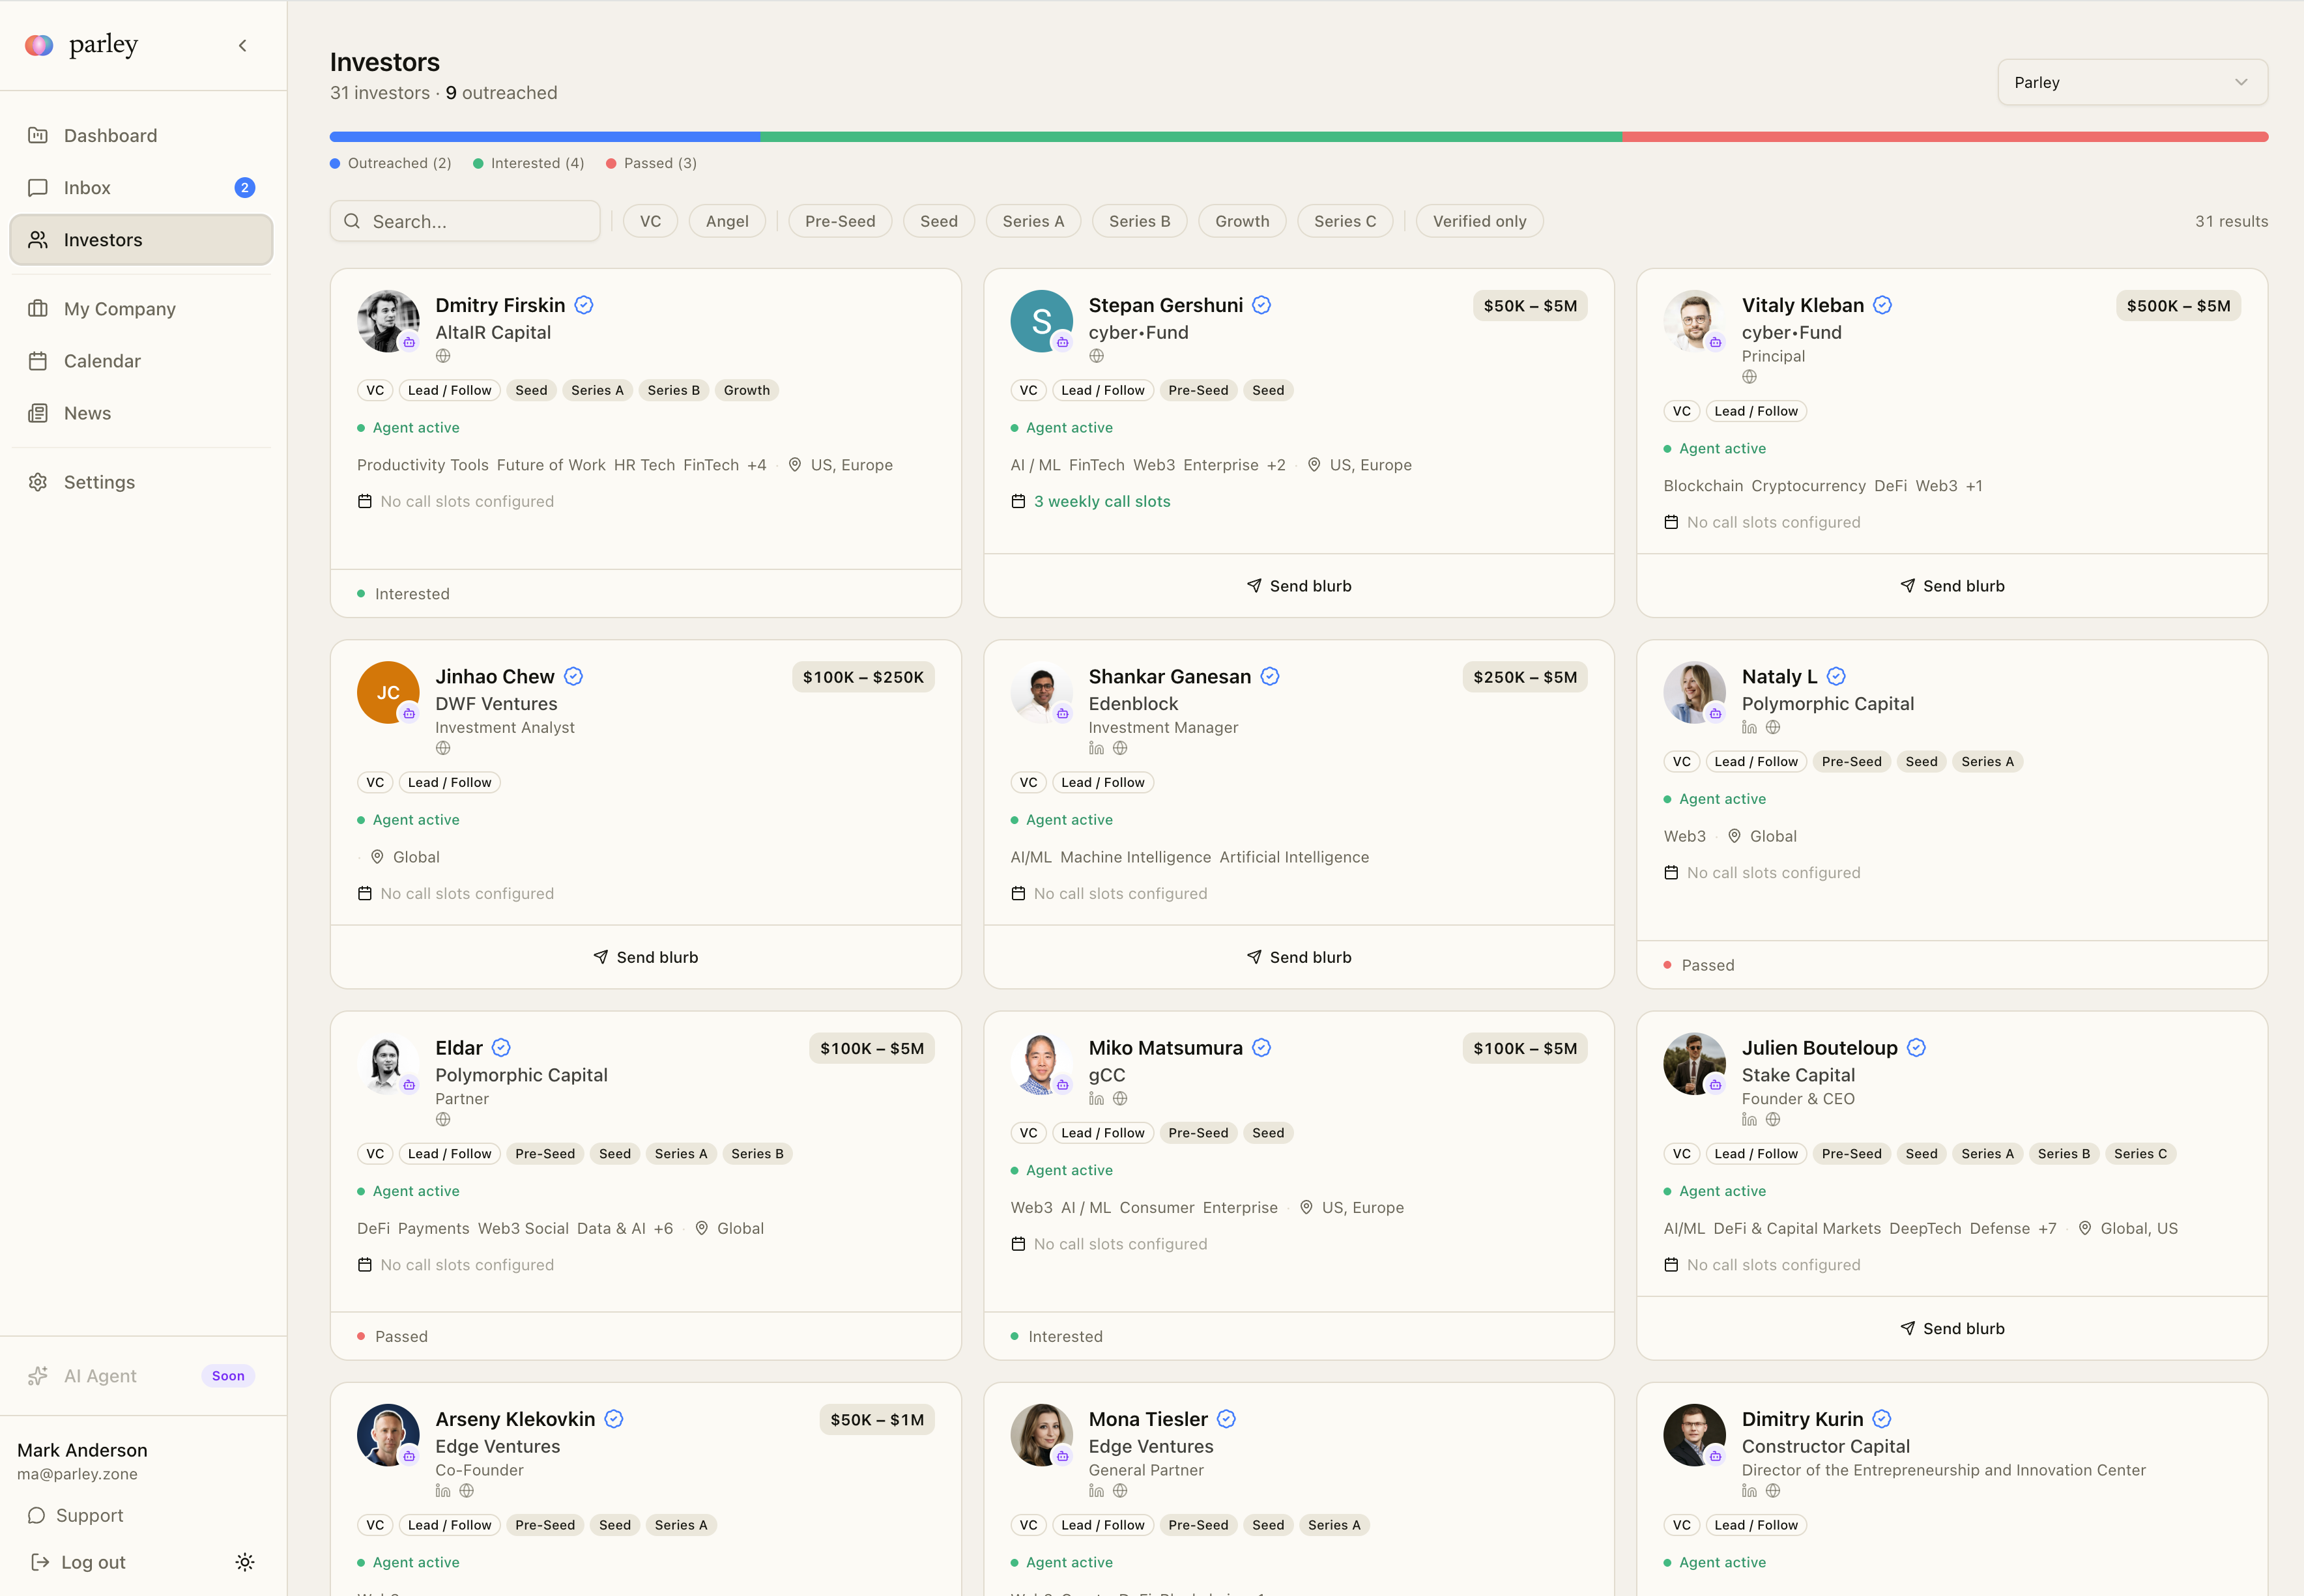This screenshot has height=1596, width=2304.
Task: Enable the Verified only filter
Action: (1479, 221)
